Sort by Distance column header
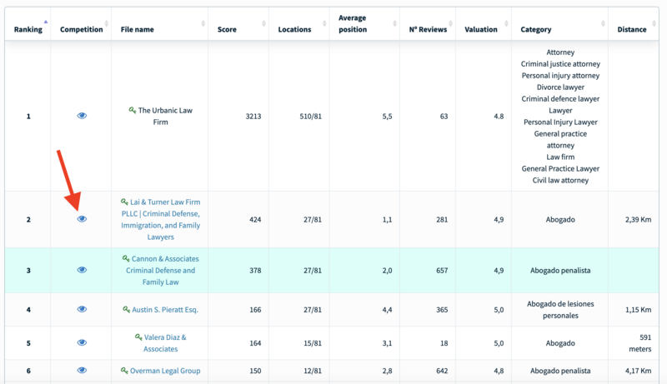 (x=632, y=29)
